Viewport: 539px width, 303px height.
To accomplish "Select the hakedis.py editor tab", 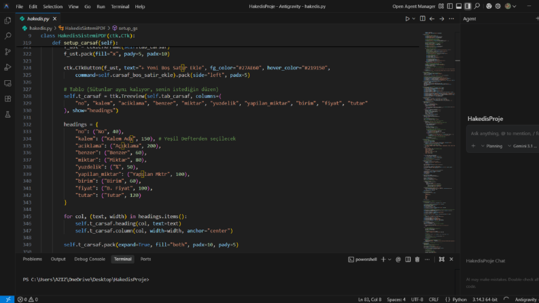I will (38, 19).
